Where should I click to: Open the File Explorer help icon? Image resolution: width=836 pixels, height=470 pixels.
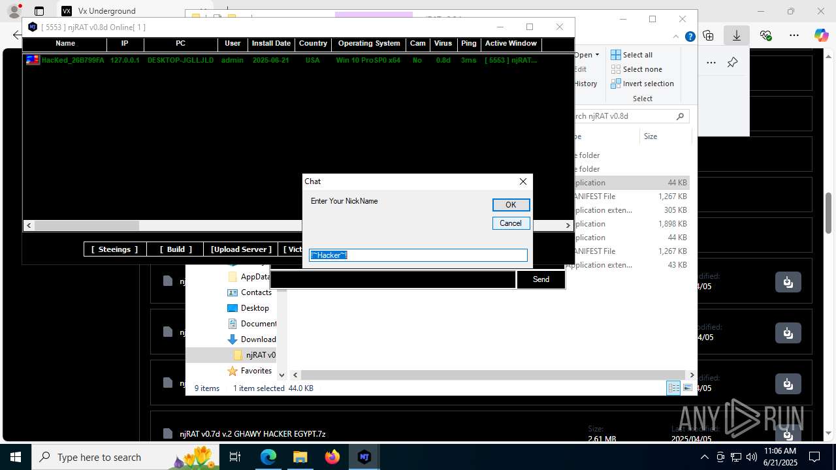(690, 37)
